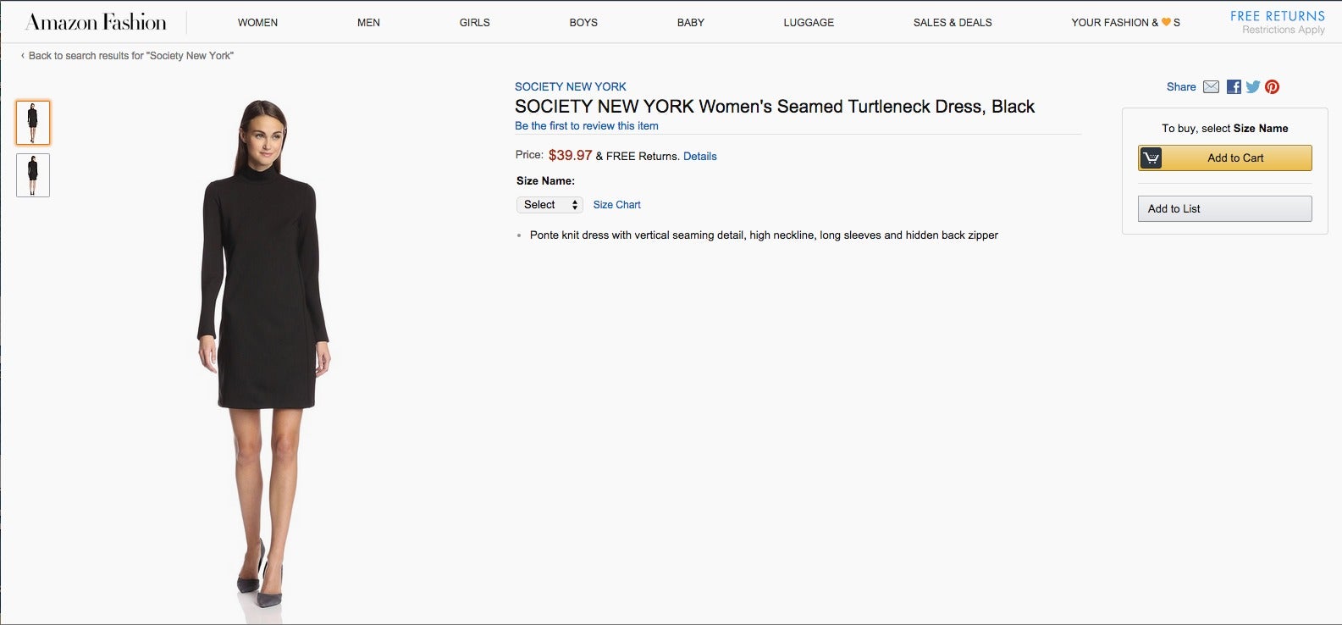The width and height of the screenshot is (1342, 625).
Task: Pin this dress on Pinterest
Action: [1272, 86]
